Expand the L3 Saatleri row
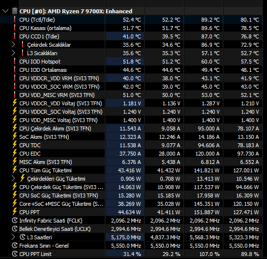Screen dimensions: 267x259 pos(13,237)
